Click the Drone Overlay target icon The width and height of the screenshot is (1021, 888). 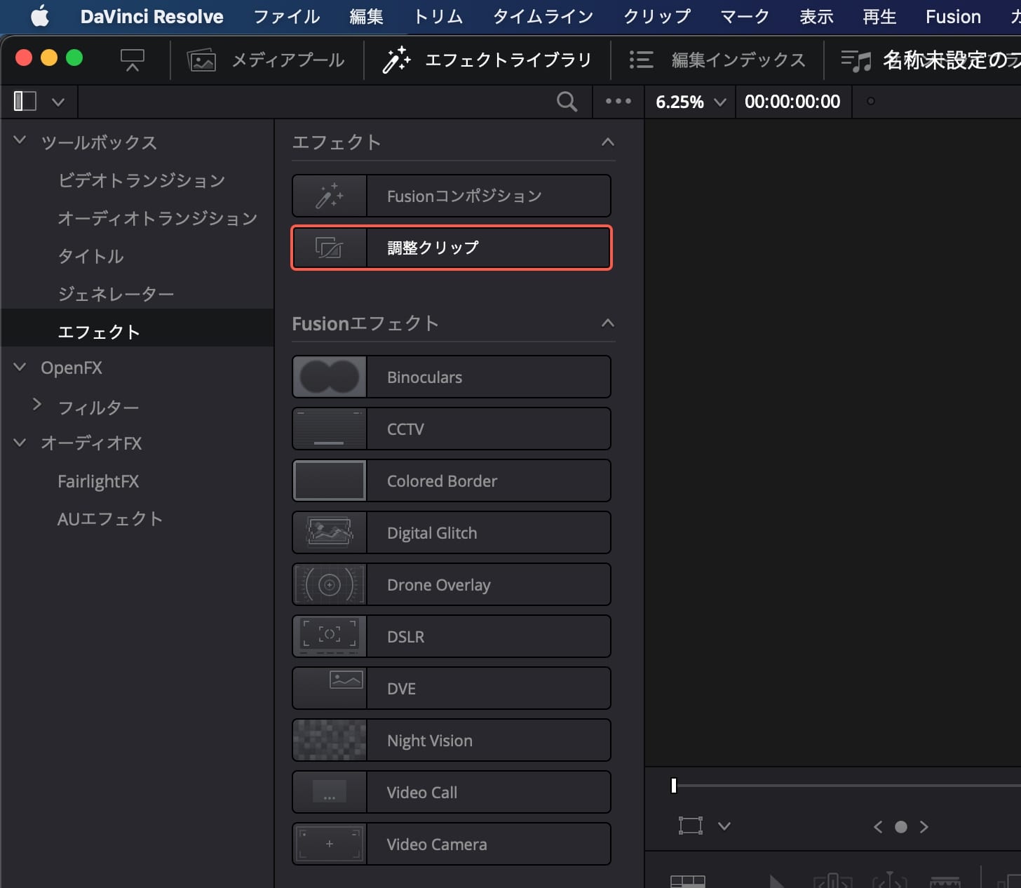click(330, 585)
